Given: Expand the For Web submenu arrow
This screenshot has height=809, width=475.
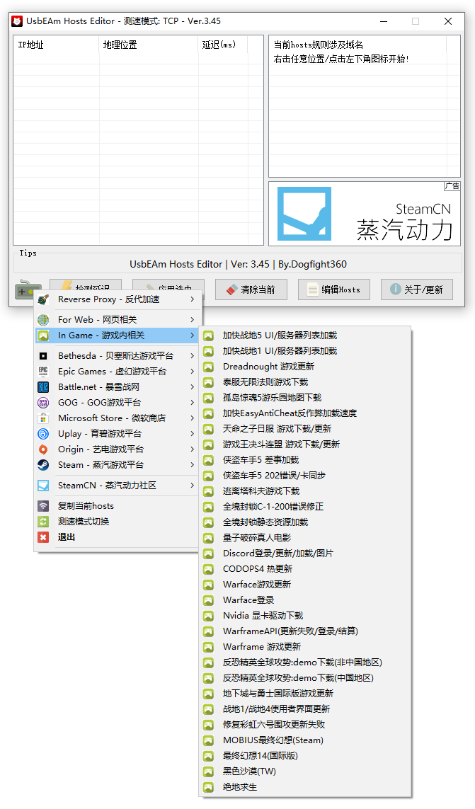Looking at the screenshot, I should click(192, 320).
